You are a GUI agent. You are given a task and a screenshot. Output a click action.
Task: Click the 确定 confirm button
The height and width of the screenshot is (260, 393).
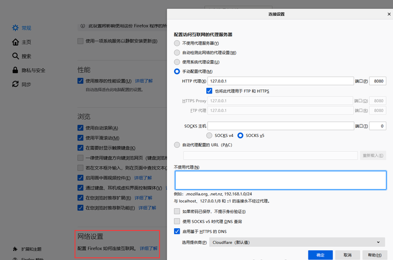[320, 255]
